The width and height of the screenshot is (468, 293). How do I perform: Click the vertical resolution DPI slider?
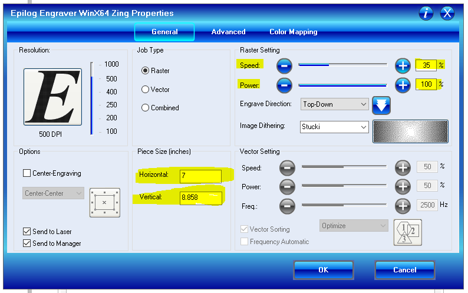click(92, 98)
